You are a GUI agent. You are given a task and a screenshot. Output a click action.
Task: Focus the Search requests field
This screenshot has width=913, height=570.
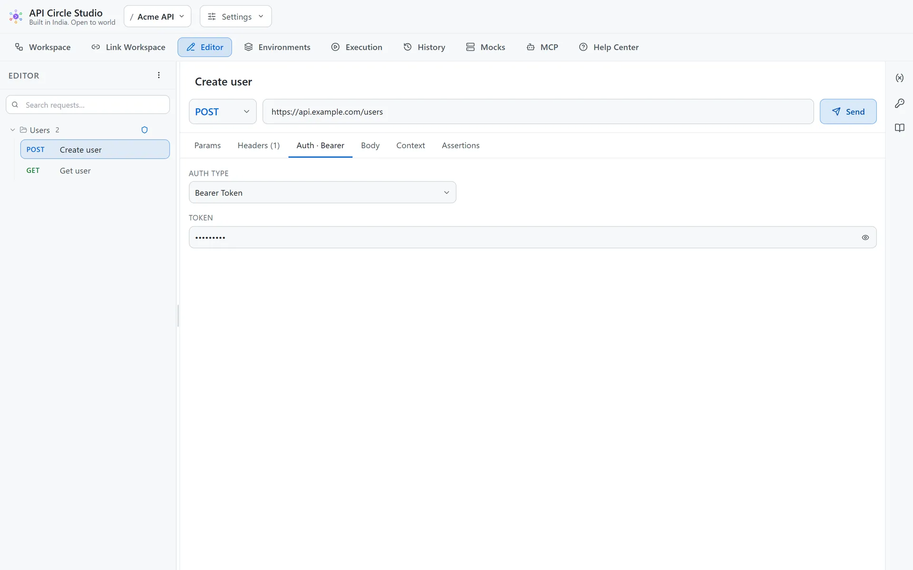click(88, 104)
